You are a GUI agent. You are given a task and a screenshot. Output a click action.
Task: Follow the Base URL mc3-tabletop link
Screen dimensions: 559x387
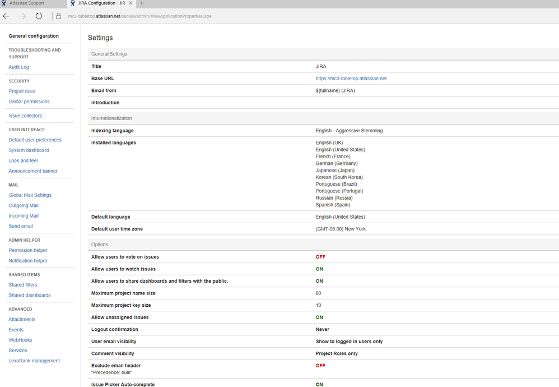(351, 79)
